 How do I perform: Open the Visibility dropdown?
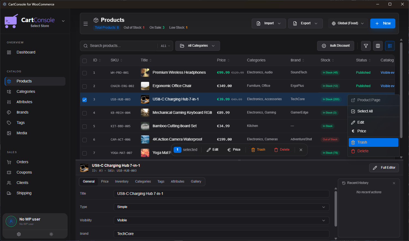point(221,220)
